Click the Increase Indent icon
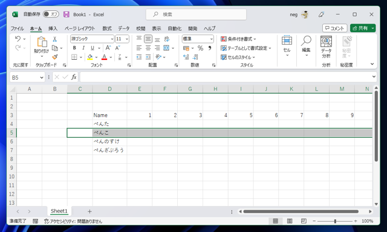 pyautogui.click(x=148, y=57)
